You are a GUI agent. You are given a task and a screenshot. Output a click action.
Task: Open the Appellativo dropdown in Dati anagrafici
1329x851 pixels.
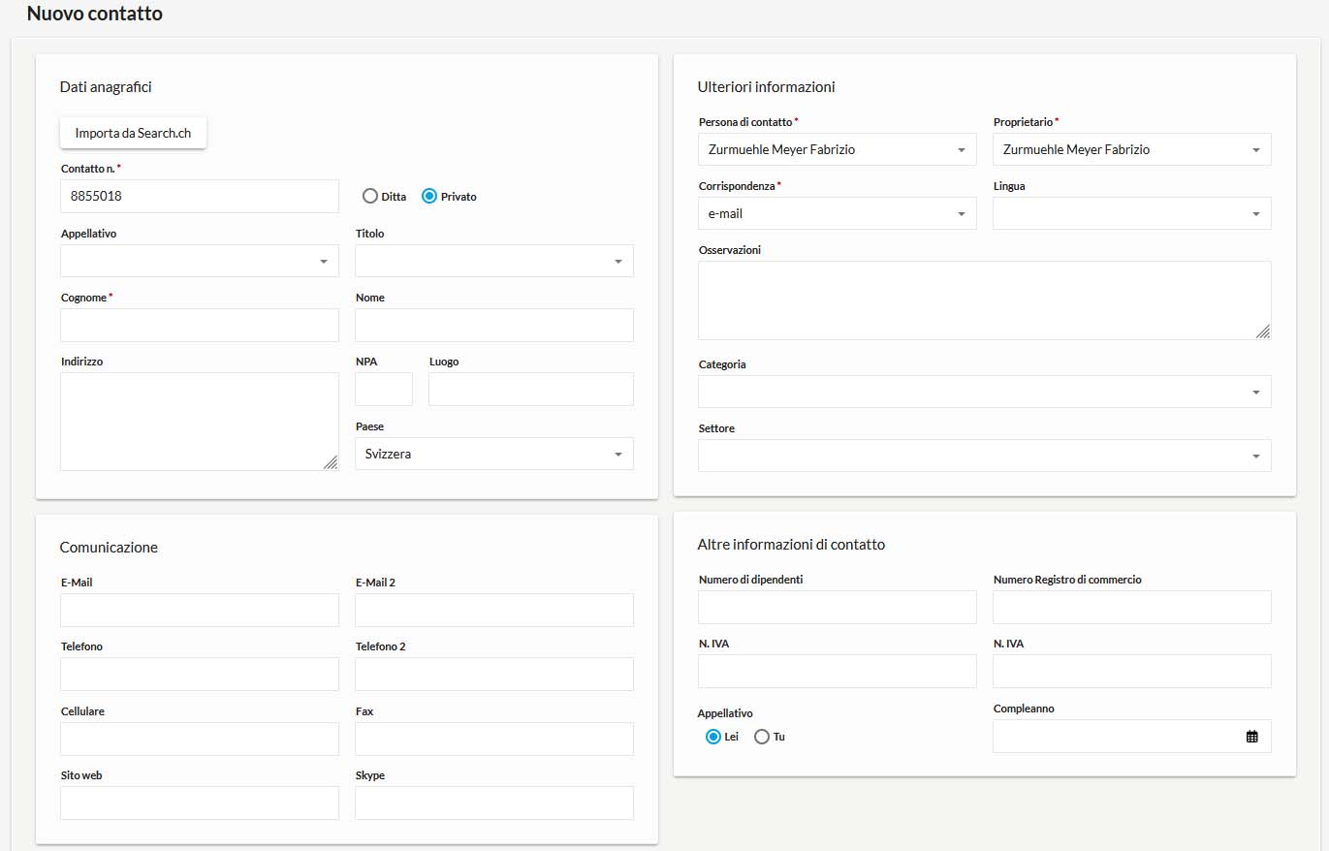[200, 261]
